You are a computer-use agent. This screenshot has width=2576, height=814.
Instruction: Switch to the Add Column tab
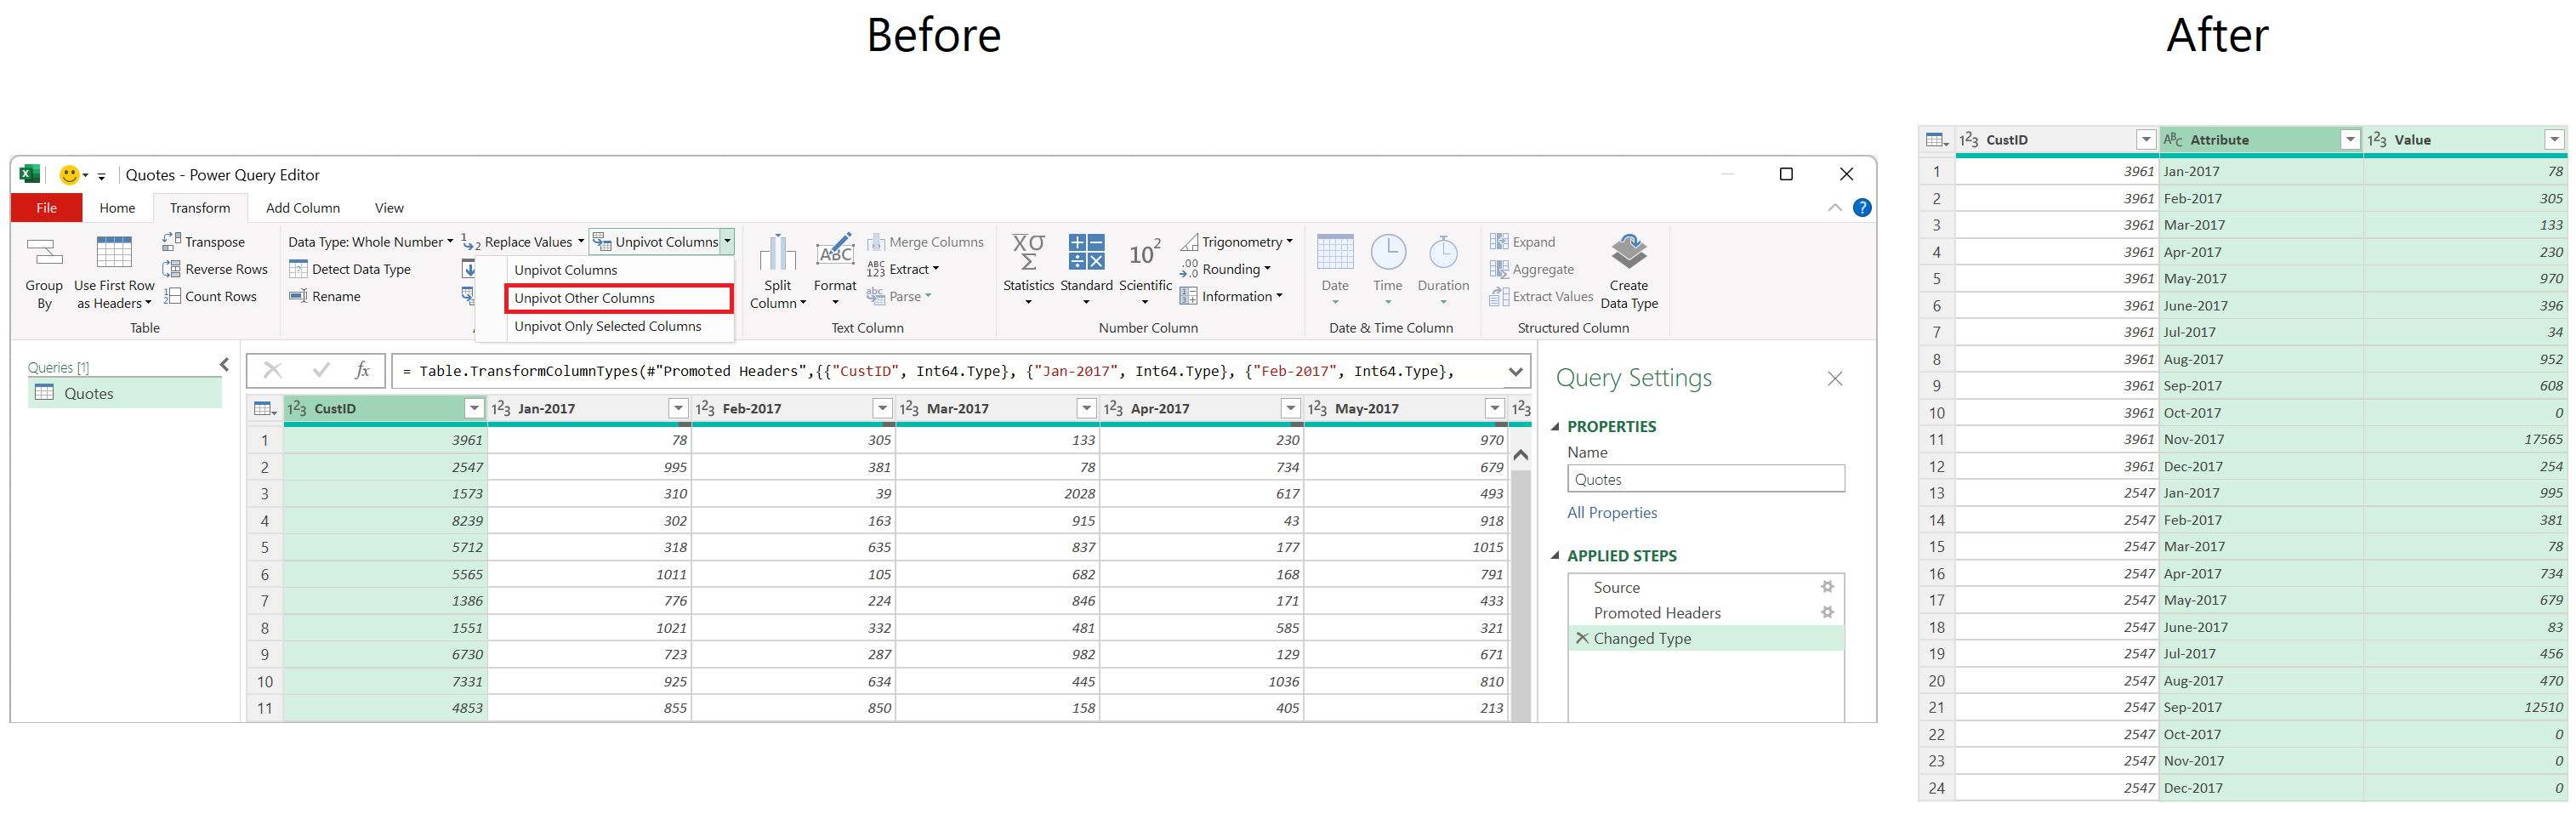(303, 208)
